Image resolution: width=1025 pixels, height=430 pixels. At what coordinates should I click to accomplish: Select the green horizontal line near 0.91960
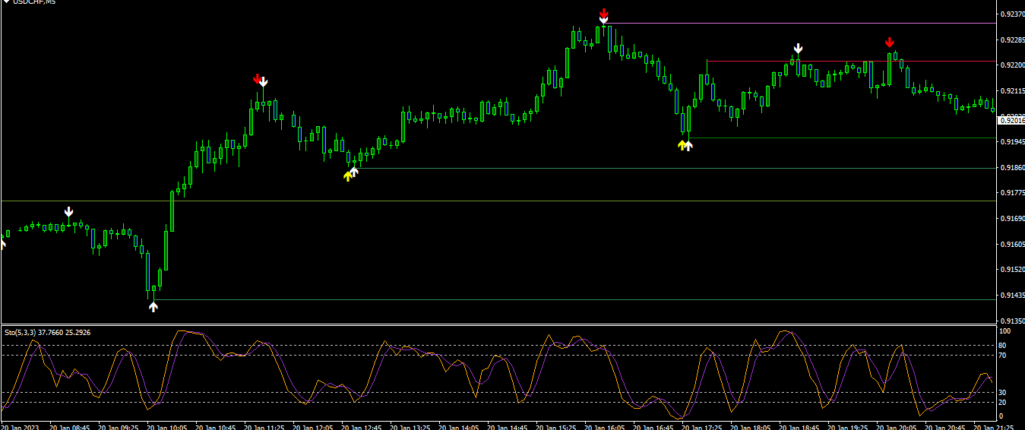[x=841, y=138]
